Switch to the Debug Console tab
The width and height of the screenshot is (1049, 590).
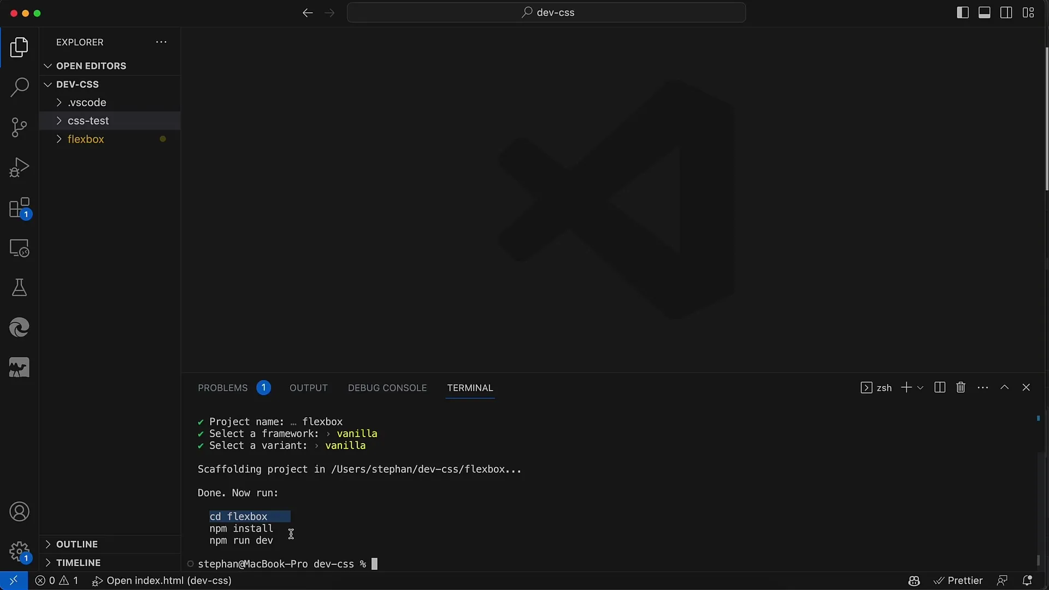coord(387,388)
